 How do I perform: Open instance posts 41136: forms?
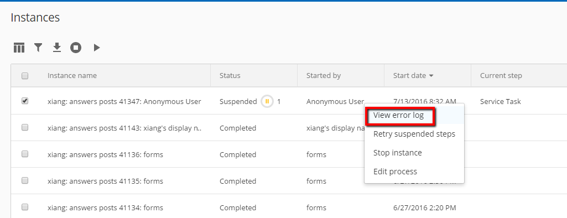tap(105, 155)
